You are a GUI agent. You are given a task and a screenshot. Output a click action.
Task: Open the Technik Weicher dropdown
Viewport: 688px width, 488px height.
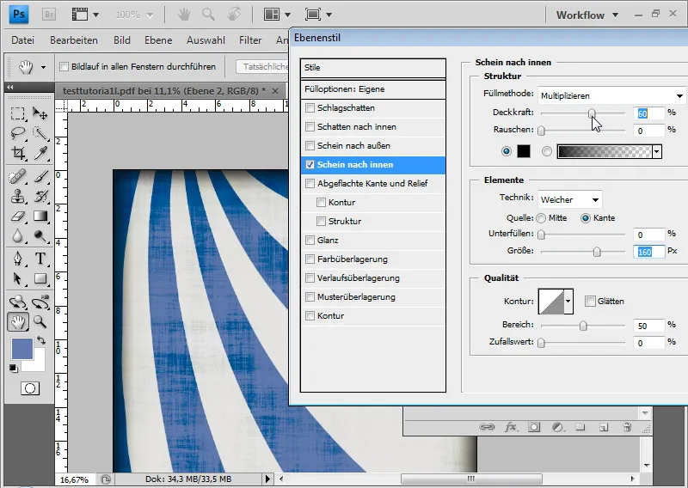click(x=570, y=199)
